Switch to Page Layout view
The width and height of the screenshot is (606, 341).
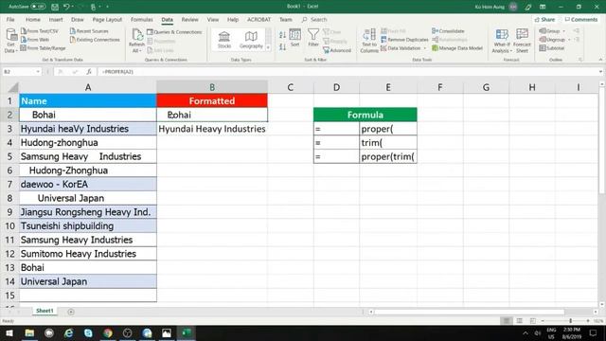(520, 321)
